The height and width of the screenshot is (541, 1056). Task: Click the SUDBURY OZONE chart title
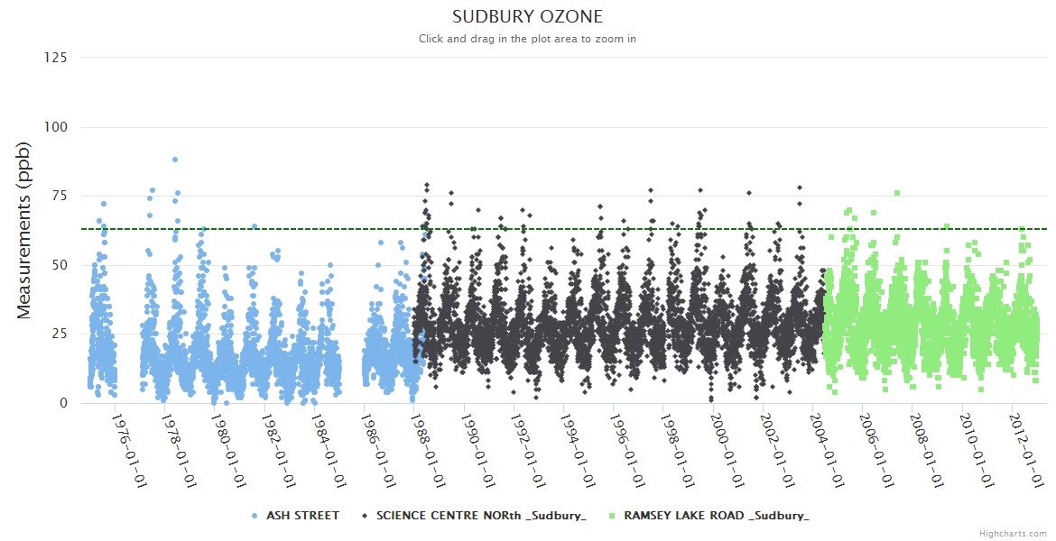pos(527,17)
